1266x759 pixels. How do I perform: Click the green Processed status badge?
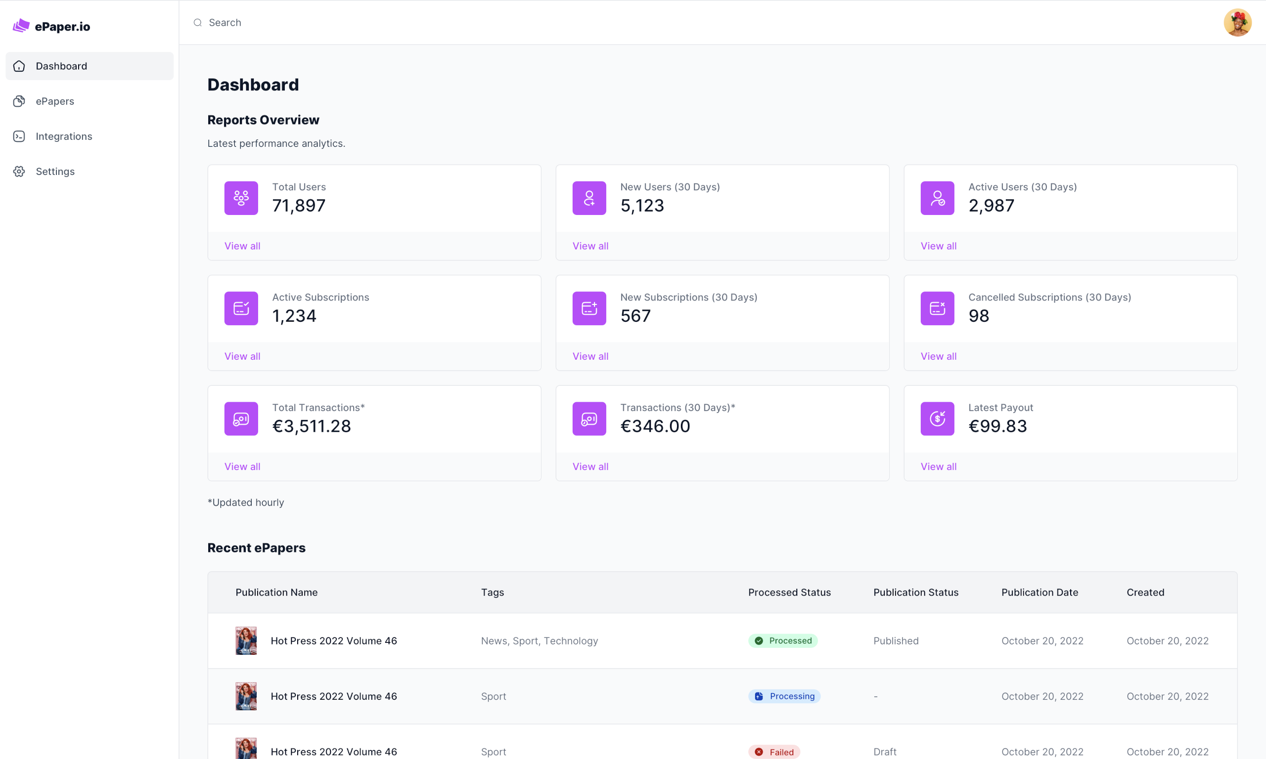pos(782,641)
